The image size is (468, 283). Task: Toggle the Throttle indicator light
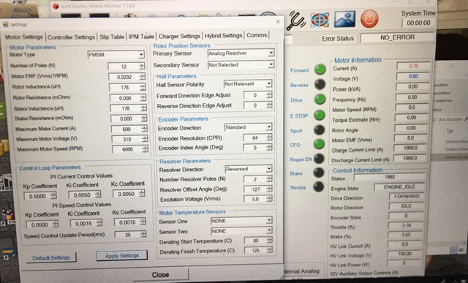[x=319, y=186]
